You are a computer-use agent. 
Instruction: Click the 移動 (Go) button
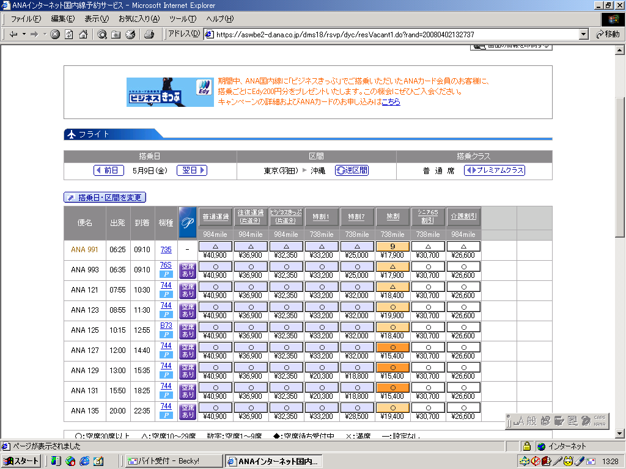point(607,34)
